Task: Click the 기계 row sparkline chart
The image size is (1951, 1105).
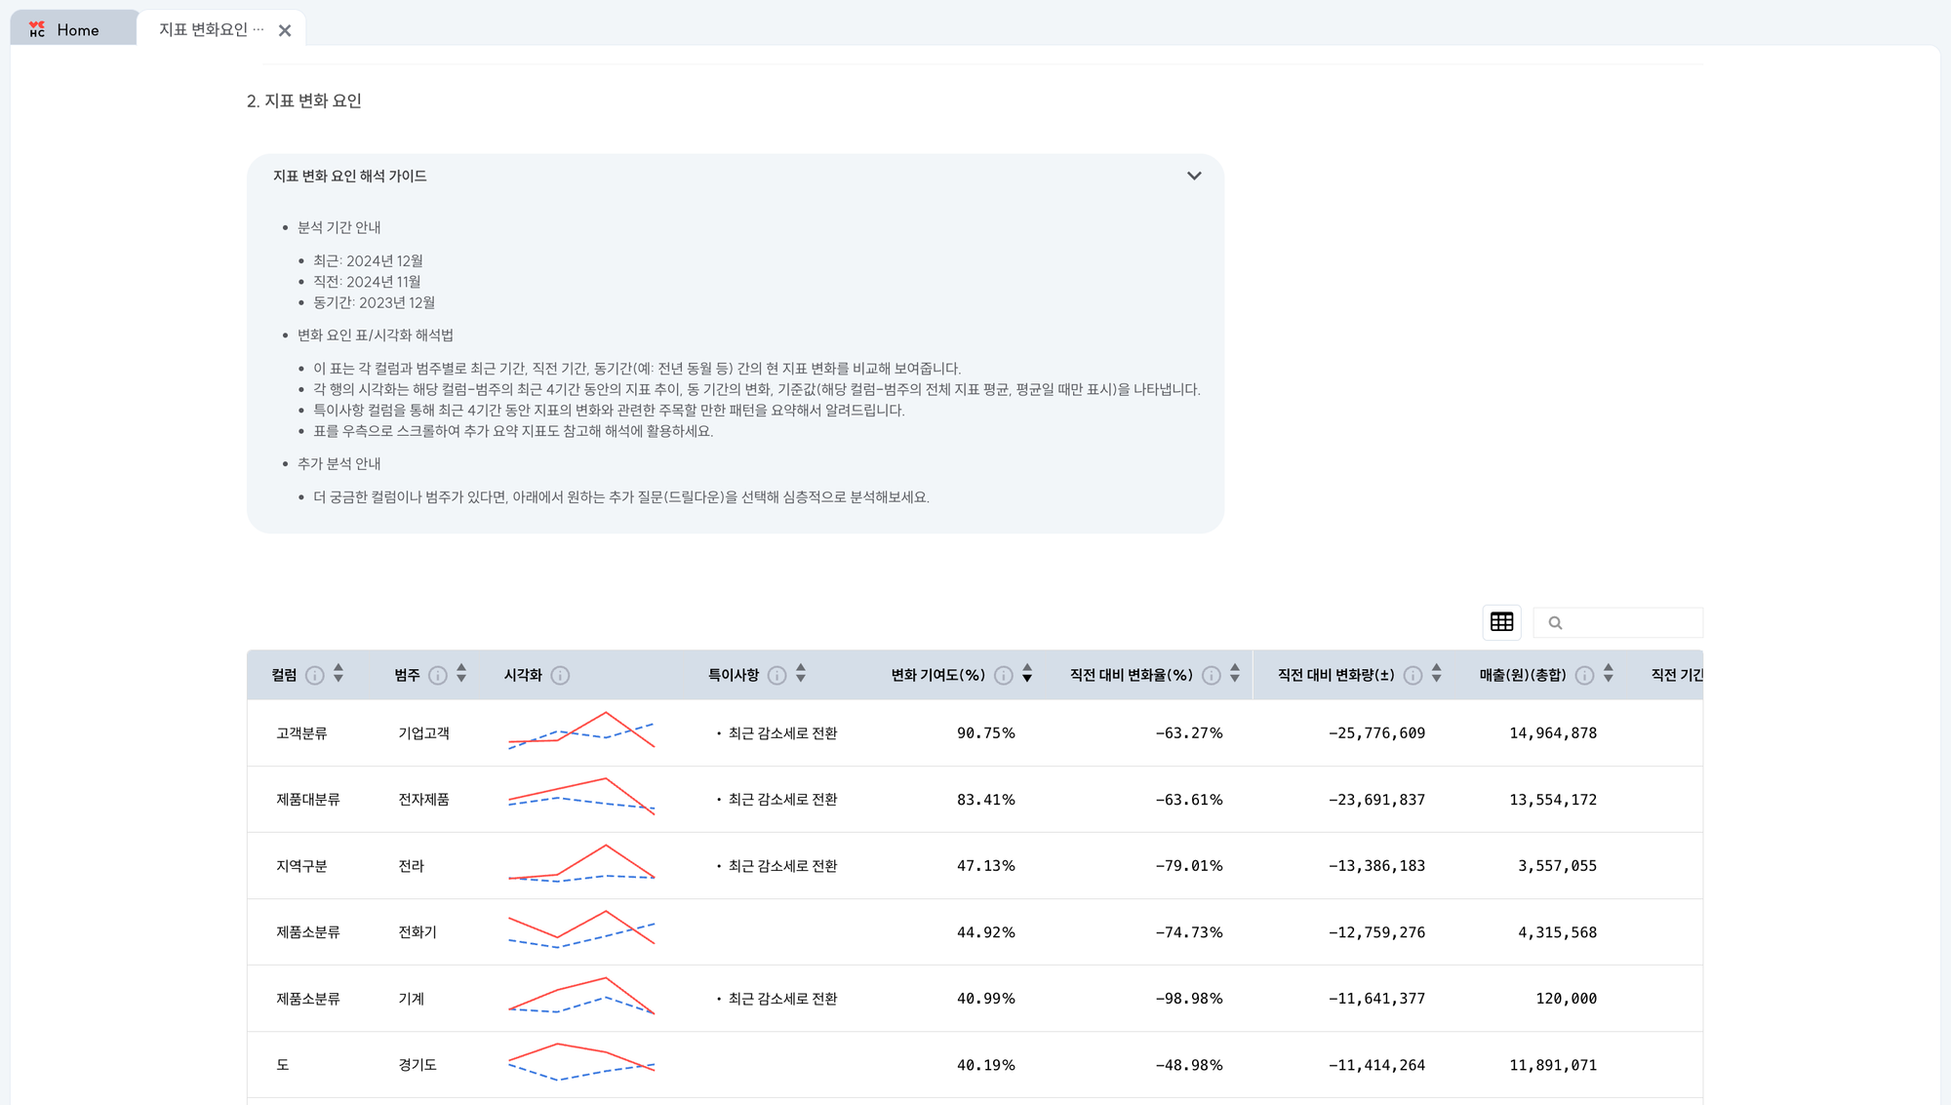Action: (x=581, y=996)
